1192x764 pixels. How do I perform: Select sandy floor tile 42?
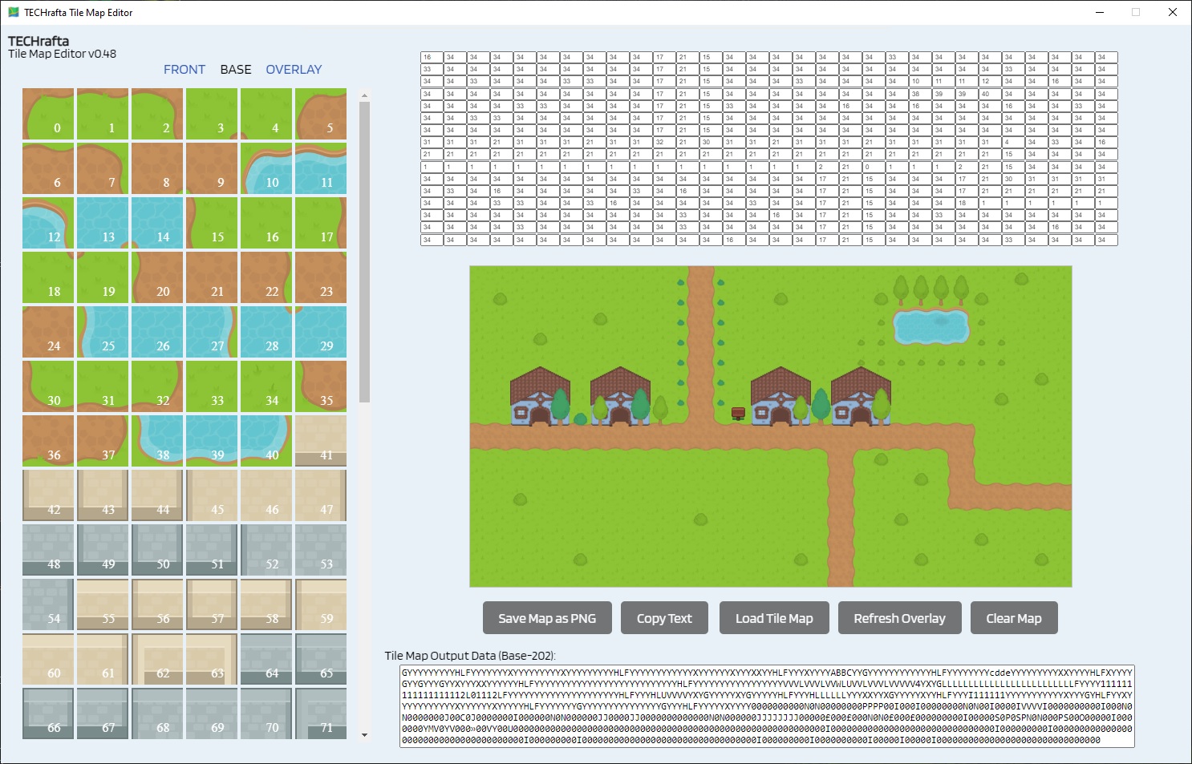click(x=48, y=496)
